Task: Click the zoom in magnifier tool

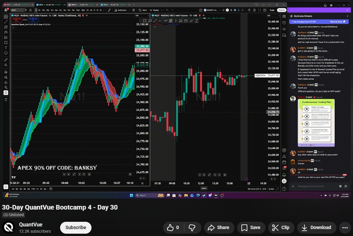Action: pyautogui.click(x=6, y=65)
